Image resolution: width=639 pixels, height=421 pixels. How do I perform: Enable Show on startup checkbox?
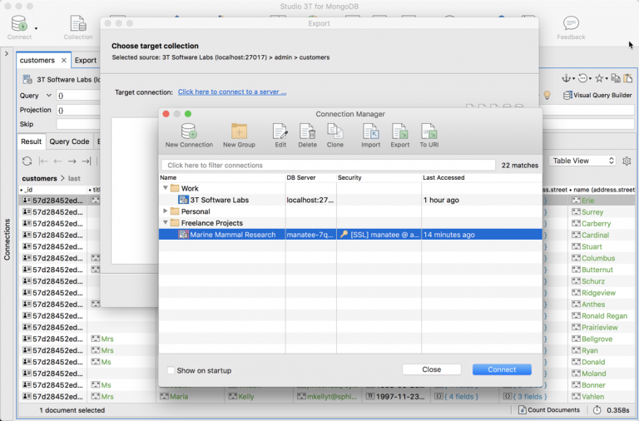(x=171, y=370)
